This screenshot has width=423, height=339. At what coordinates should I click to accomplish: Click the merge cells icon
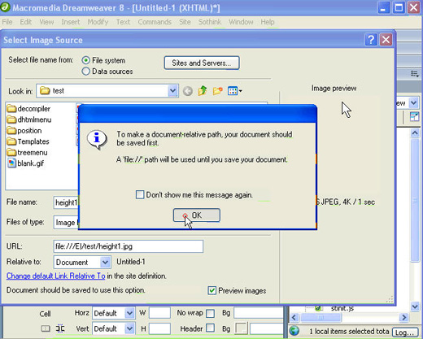click(46, 328)
